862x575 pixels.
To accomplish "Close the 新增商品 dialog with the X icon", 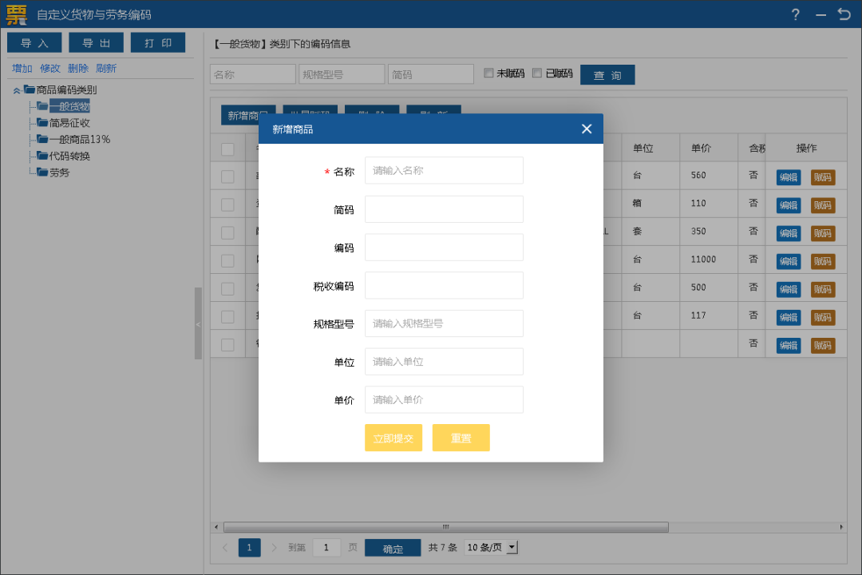I will pyautogui.click(x=587, y=129).
